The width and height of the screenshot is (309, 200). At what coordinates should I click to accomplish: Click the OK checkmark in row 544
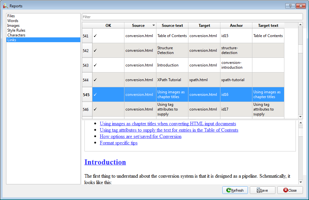pyautogui.click(x=95, y=80)
